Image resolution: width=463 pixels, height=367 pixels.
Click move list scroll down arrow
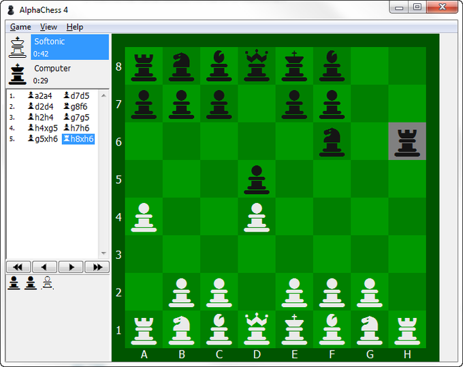tap(103, 253)
